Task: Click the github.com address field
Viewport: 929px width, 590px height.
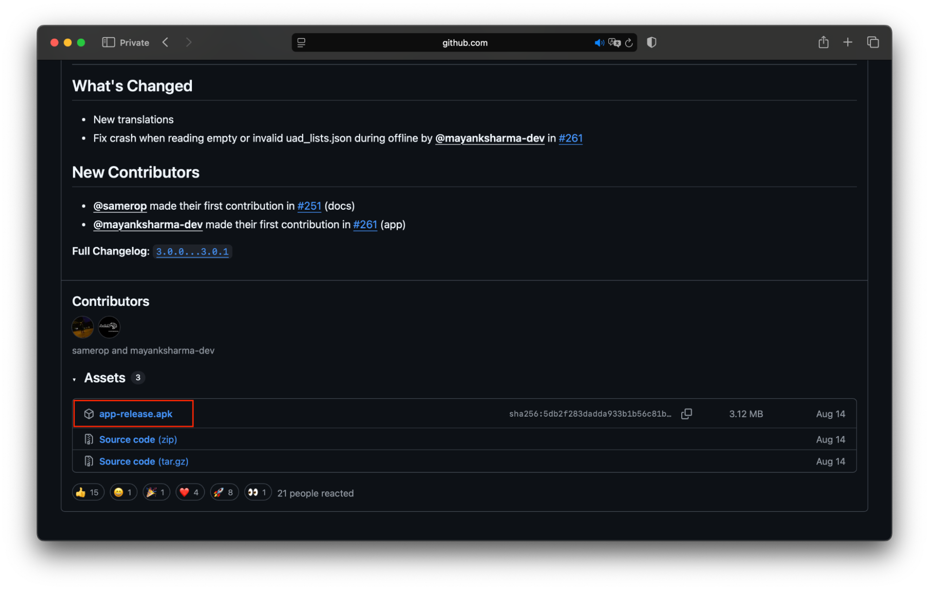Action: 465,43
